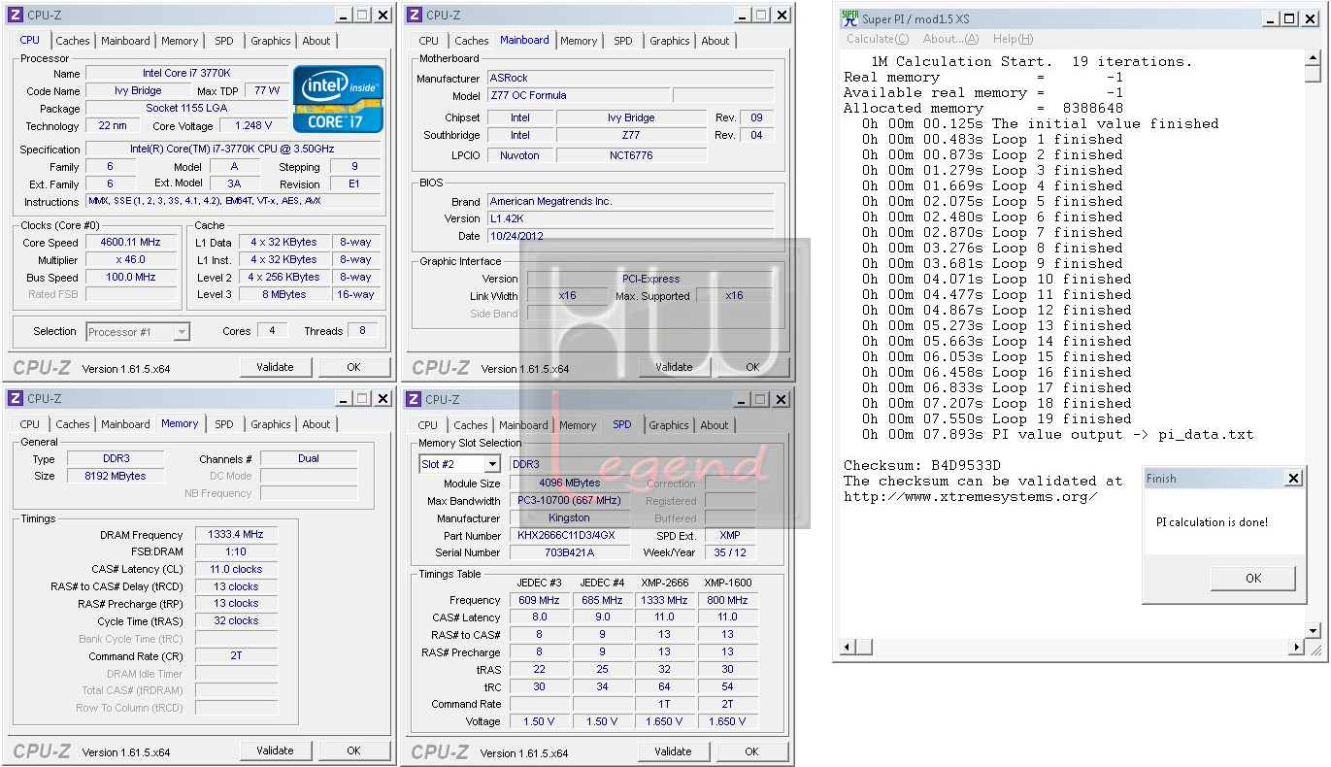Image resolution: width=1331 pixels, height=767 pixels.
Task: Click the Intel Core i7 logo badge
Action: coord(339,99)
